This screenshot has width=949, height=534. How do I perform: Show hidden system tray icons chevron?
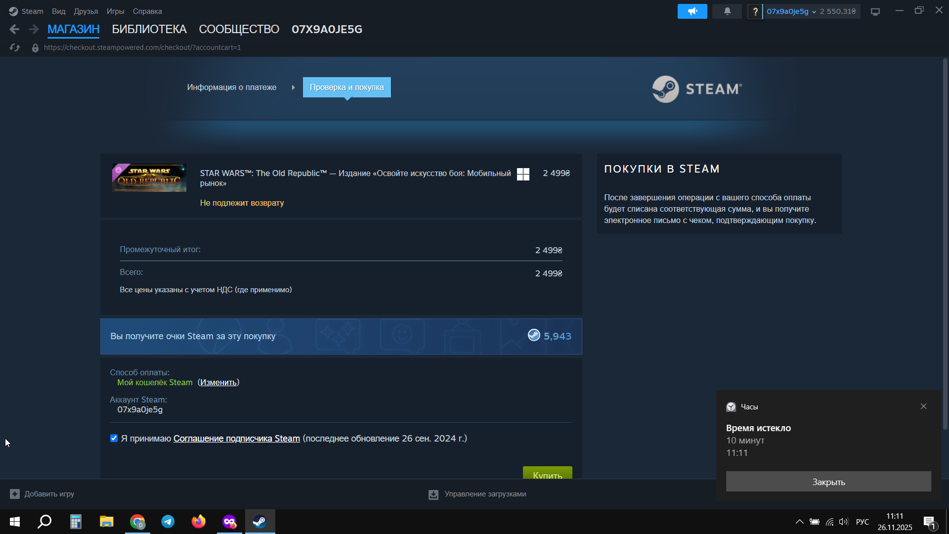(799, 522)
